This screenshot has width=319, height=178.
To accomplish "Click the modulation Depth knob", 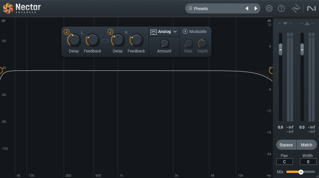I will [x=202, y=43].
